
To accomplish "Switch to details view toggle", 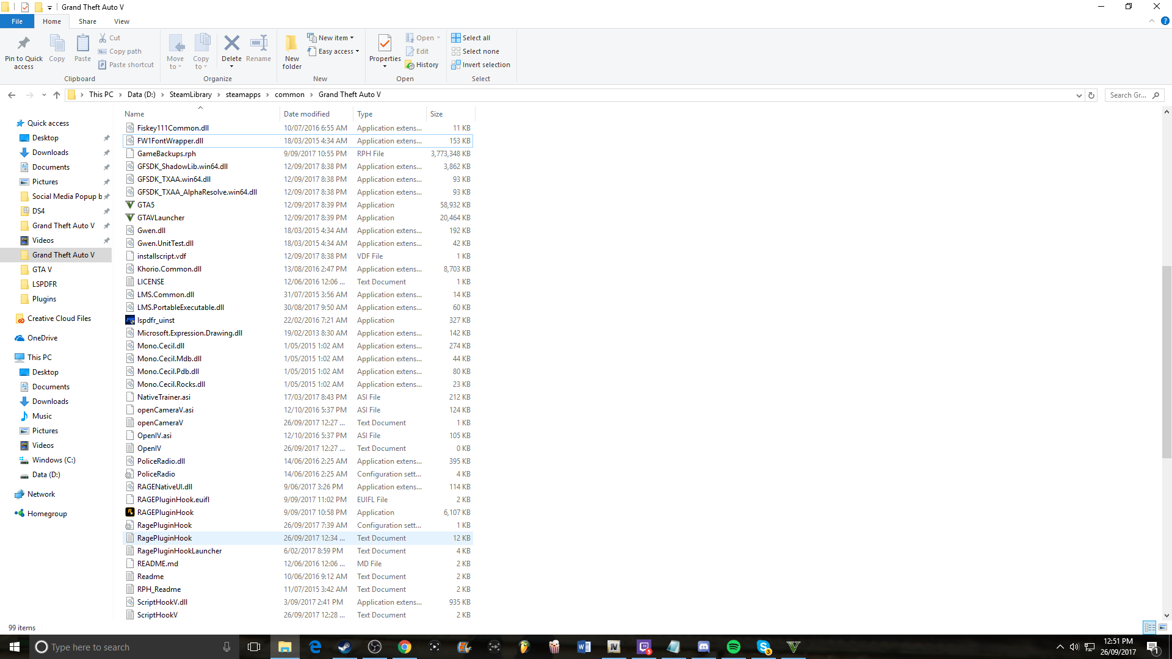I will 1149,627.
